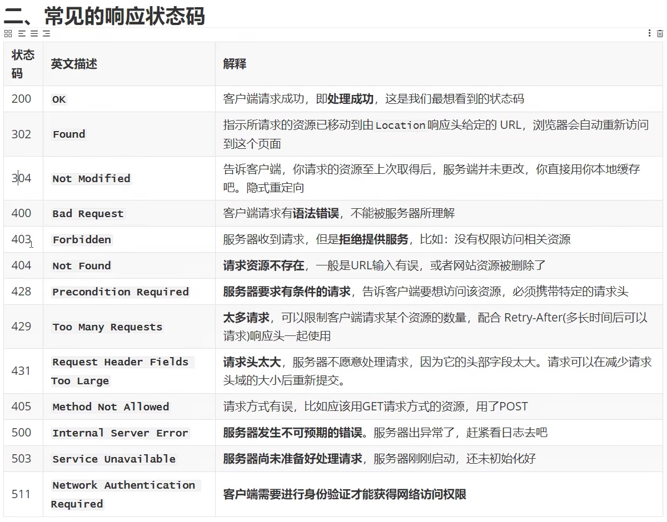Click the bold text 请求资源不存在
The width and height of the screenshot is (667, 522).
click(x=263, y=266)
